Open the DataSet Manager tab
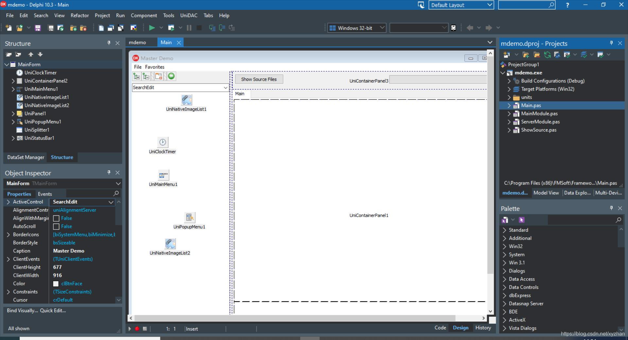The height and width of the screenshot is (340, 628). point(26,157)
